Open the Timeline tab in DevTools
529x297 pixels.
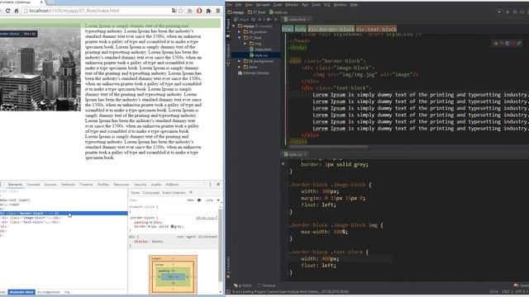86,185
